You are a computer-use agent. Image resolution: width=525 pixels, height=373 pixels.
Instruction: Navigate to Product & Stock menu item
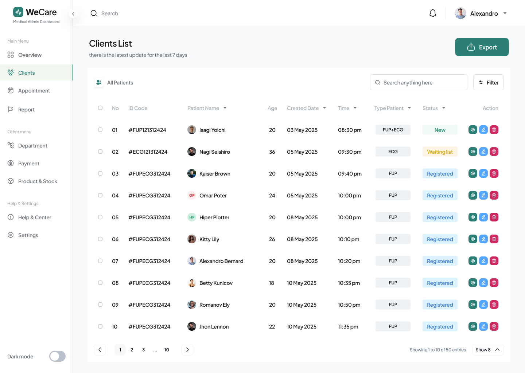click(38, 181)
